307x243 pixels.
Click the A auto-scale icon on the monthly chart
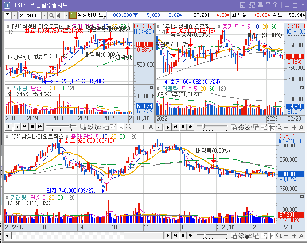151,127
